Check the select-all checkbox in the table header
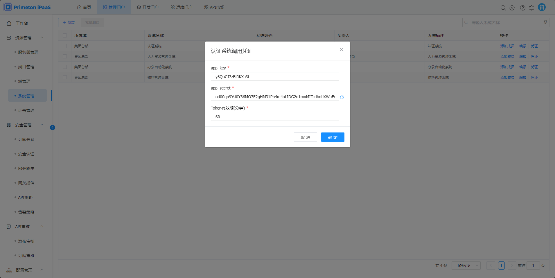555x278 pixels. (x=65, y=35)
